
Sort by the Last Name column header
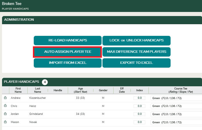[x=38, y=90]
